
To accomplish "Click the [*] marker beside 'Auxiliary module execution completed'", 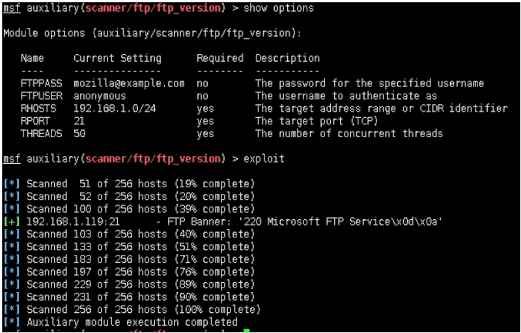I will click(12, 322).
